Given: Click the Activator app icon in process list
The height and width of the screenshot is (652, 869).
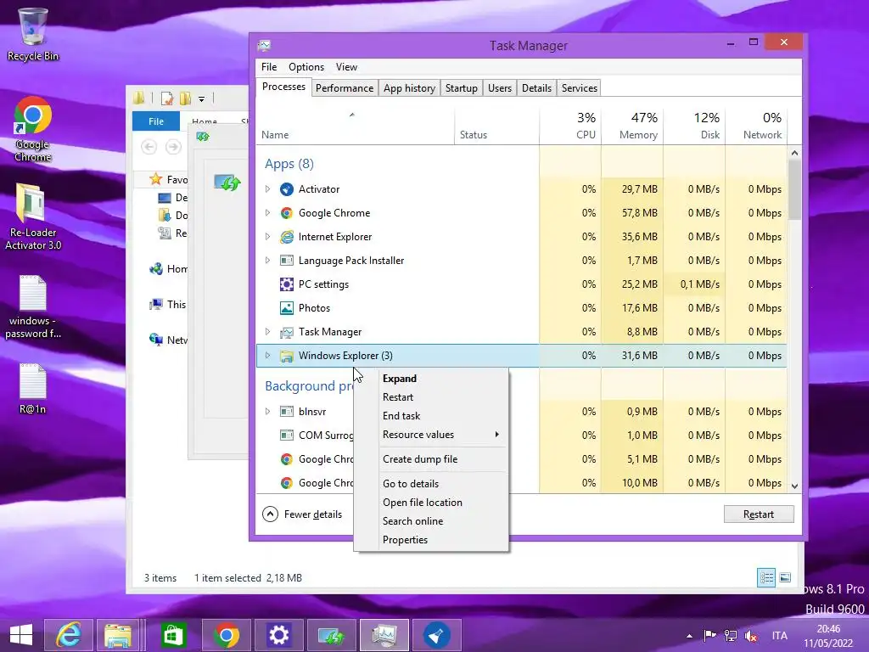Looking at the screenshot, I should click(x=287, y=189).
